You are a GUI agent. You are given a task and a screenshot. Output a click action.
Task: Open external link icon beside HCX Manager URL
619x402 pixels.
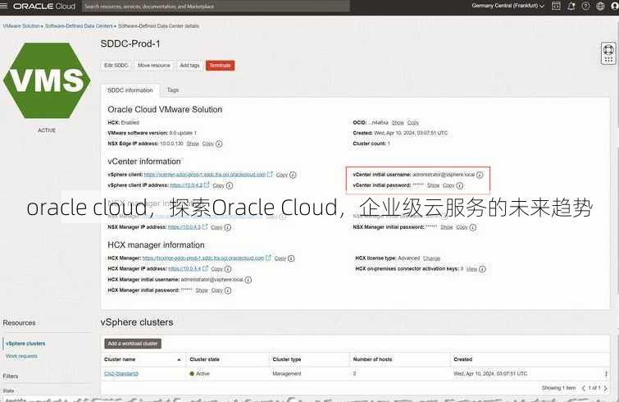pyautogui.click(x=268, y=258)
